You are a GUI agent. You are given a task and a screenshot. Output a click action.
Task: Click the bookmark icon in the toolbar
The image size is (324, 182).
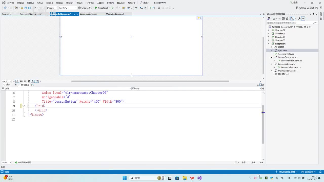click(159, 8)
